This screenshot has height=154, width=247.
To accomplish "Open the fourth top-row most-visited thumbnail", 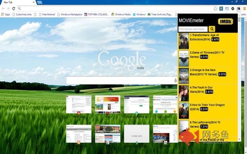I will pyautogui.click(x=165, y=104).
